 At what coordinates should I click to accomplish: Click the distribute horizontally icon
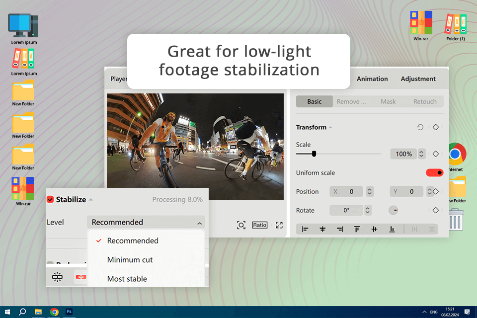coord(414,229)
